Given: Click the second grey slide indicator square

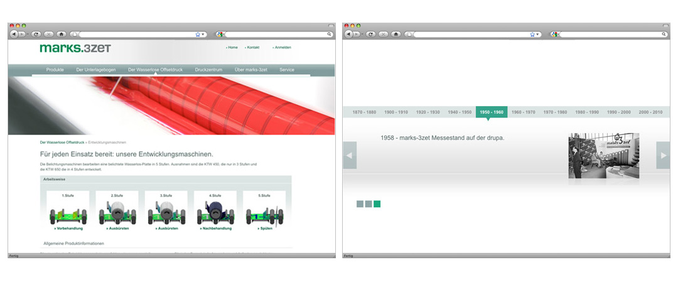Looking at the screenshot, I should [x=369, y=204].
